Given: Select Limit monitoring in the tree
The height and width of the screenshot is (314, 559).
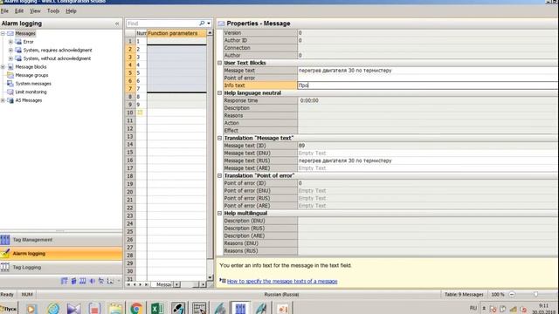Looking at the screenshot, I should coord(31,92).
